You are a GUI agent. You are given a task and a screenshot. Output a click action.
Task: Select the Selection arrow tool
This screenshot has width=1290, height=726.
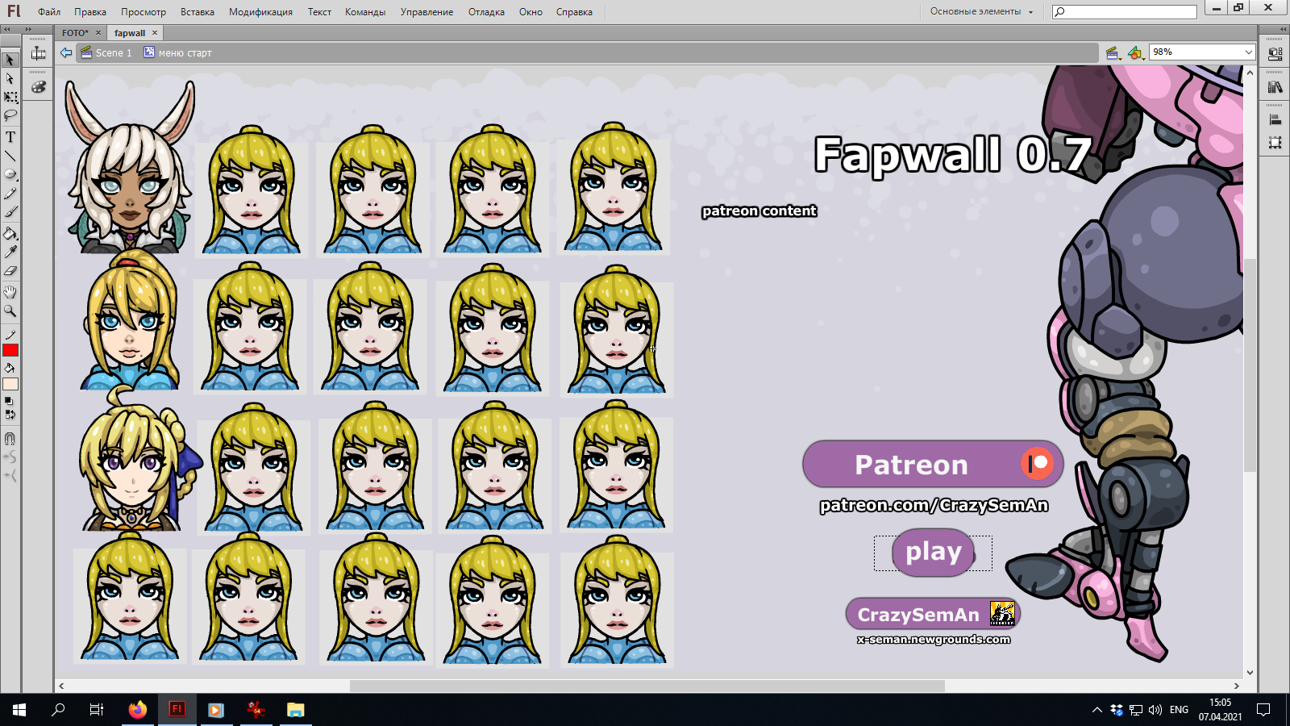(x=10, y=60)
